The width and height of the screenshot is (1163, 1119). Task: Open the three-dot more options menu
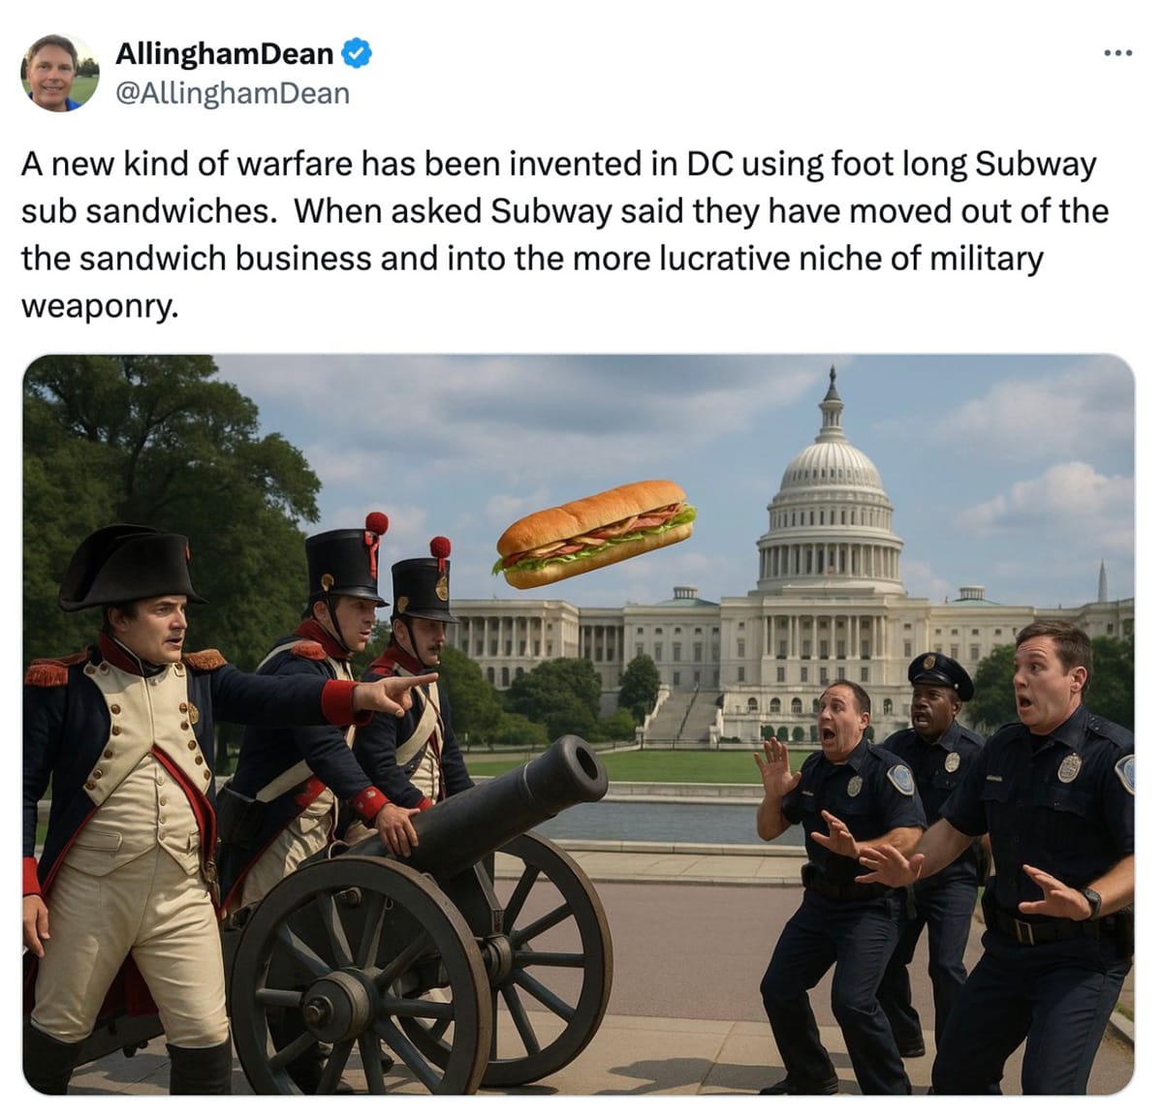click(1117, 52)
